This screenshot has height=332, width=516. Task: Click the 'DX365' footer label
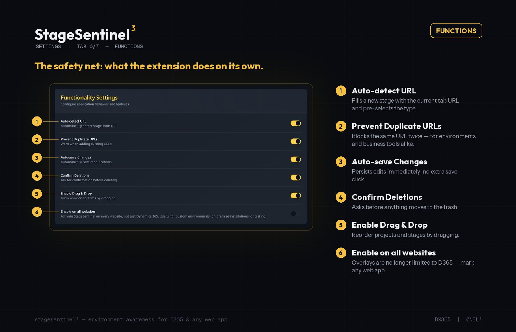[x=443, y=319]
